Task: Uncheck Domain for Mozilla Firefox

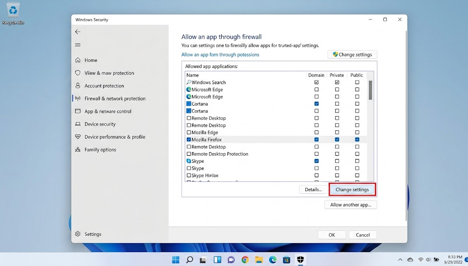Action: tap(316, 140)
